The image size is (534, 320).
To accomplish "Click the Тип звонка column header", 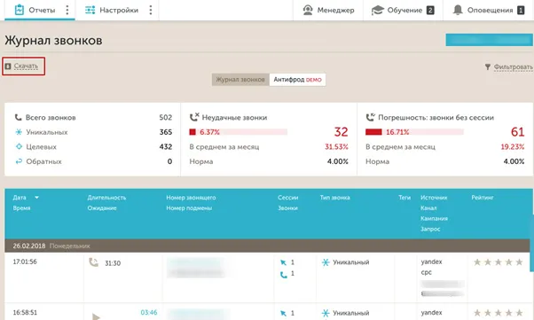I will point(334,198).
